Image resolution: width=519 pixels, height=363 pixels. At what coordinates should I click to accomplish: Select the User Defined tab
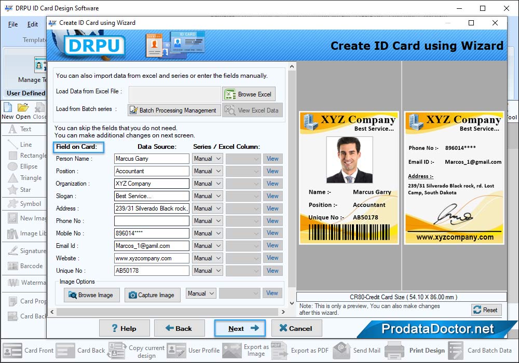[x=26, y=93]
